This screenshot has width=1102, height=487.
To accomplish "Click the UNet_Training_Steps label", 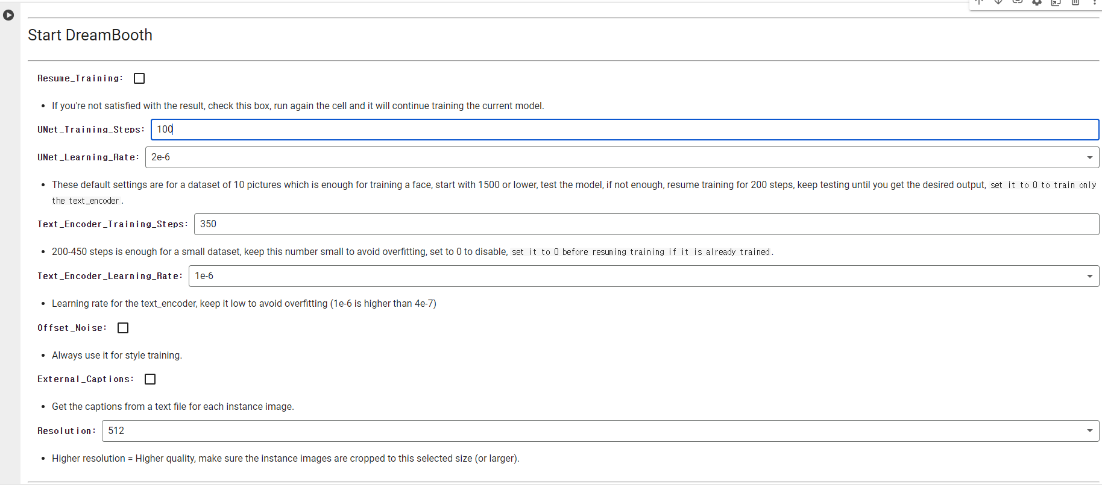I will [91, 130].
